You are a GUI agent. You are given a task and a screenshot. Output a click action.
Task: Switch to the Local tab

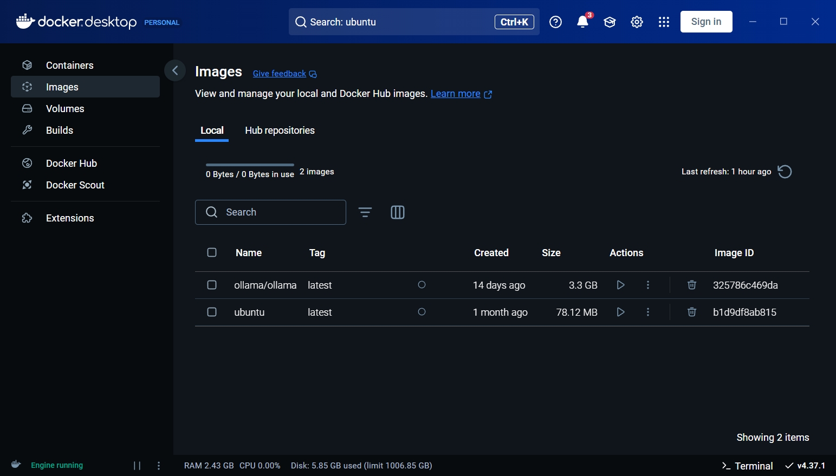pyautogui.click(x=212, y=131)
